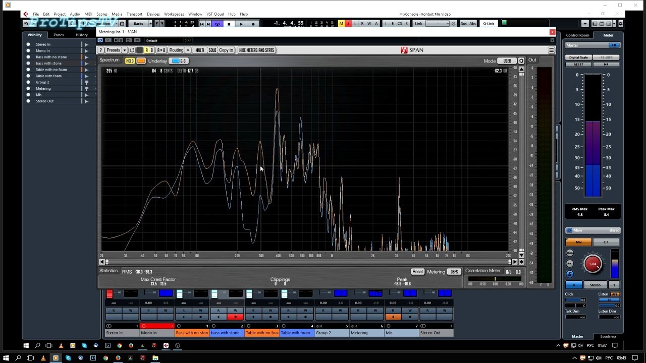Click the Presets button
Viewport: 646px width, 363px height.
(x=114, y=50)
